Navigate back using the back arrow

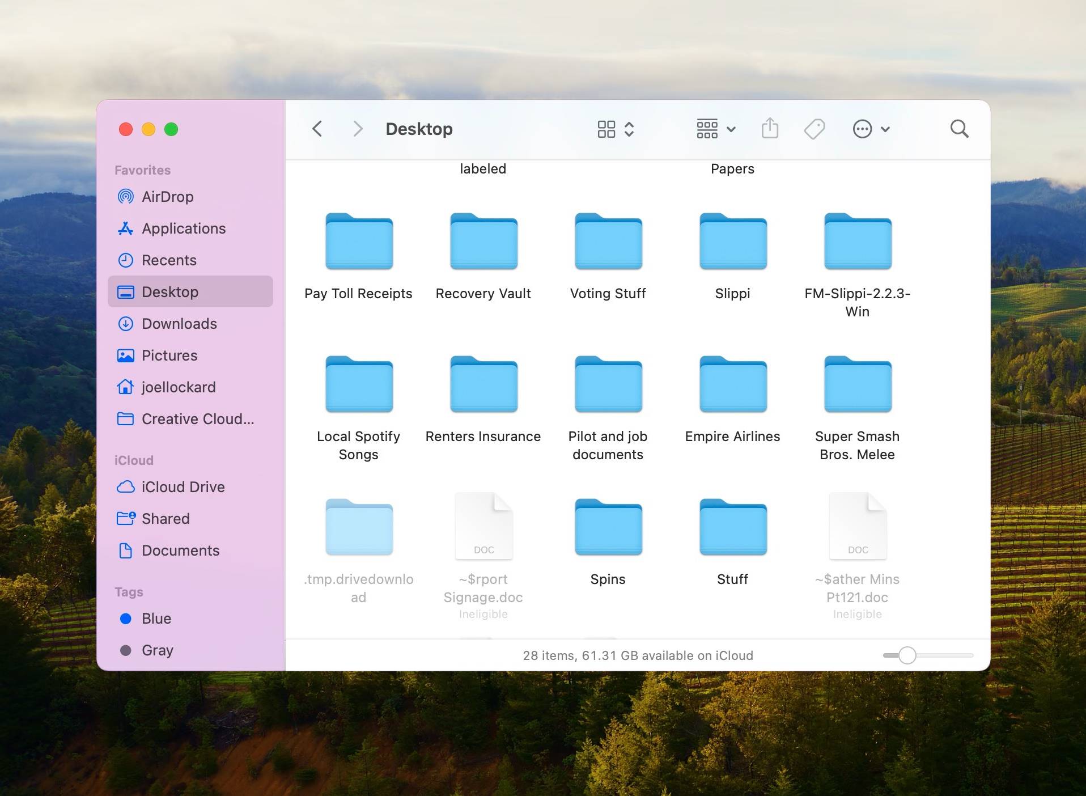(317, 129)
